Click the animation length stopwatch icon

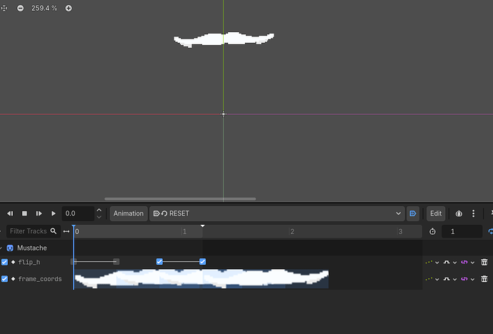coord(433,232)
